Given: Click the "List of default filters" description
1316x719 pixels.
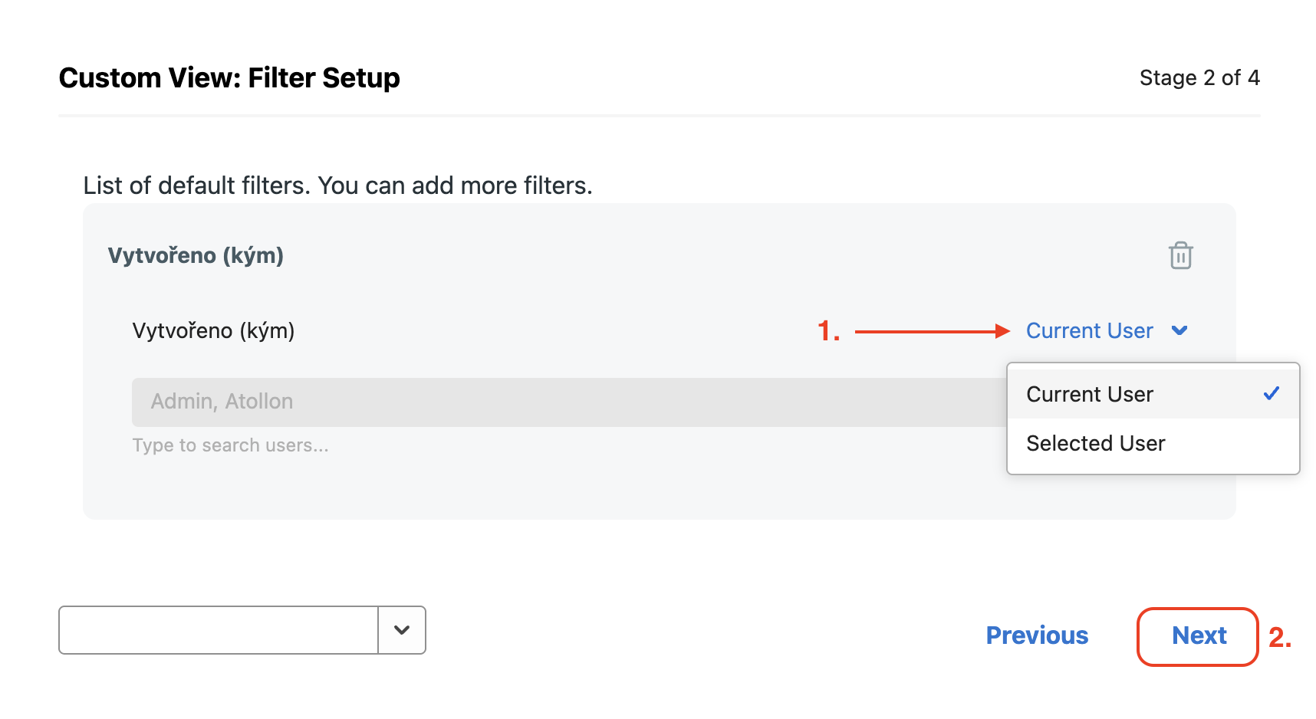Looking at the screenshot, I should tap(337, 185).
